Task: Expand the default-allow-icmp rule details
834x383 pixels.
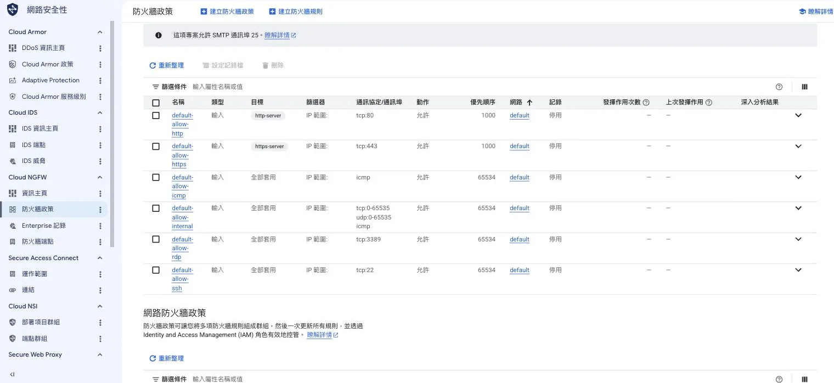Action: click(798, 177)
